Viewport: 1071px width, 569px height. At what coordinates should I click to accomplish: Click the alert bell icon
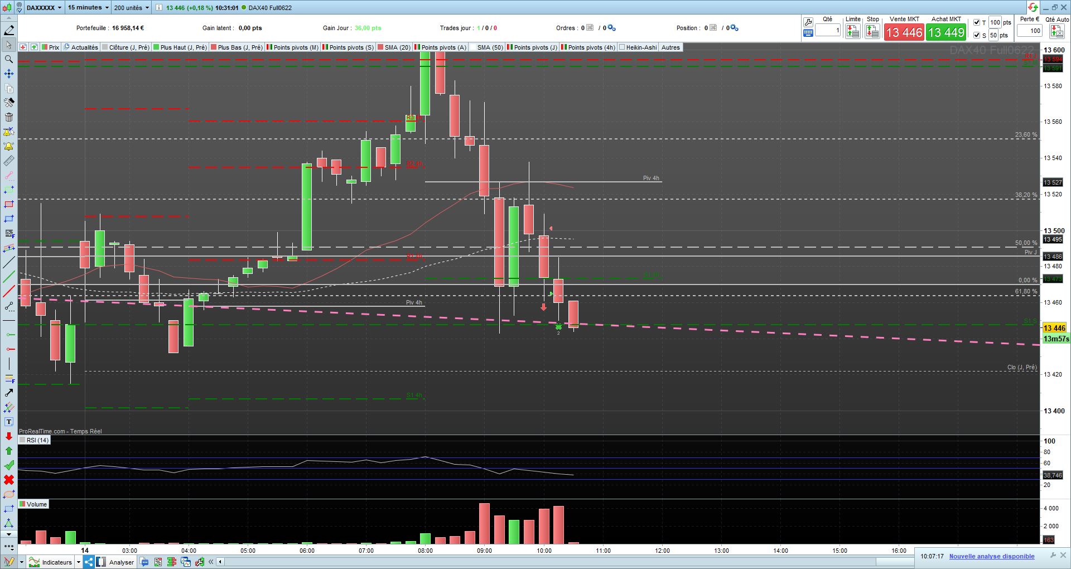point(9,146)
